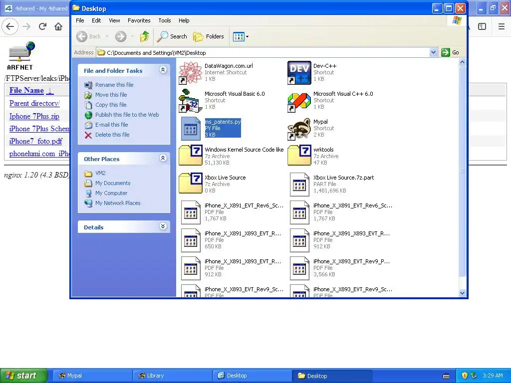
Task: Open the Views dropdown button
Action: [x=241, y=36]
